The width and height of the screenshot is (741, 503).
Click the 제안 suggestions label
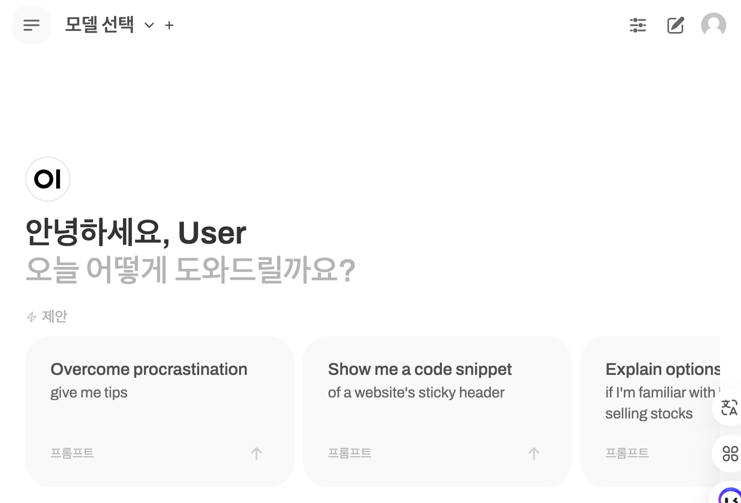(55, 316)
